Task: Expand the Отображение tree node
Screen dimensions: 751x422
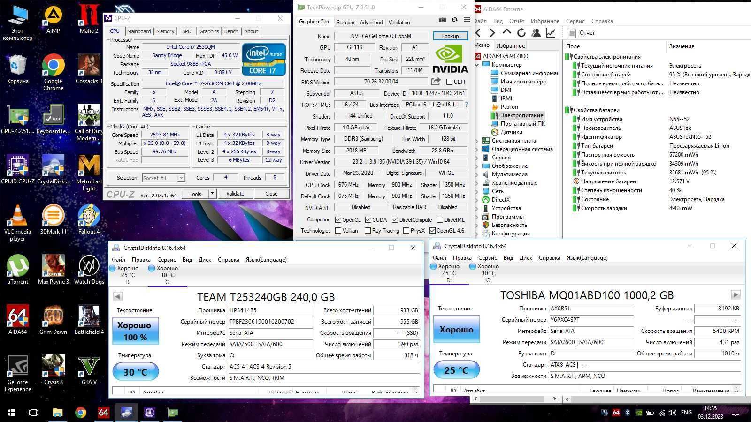Action: tap(477, 166)
